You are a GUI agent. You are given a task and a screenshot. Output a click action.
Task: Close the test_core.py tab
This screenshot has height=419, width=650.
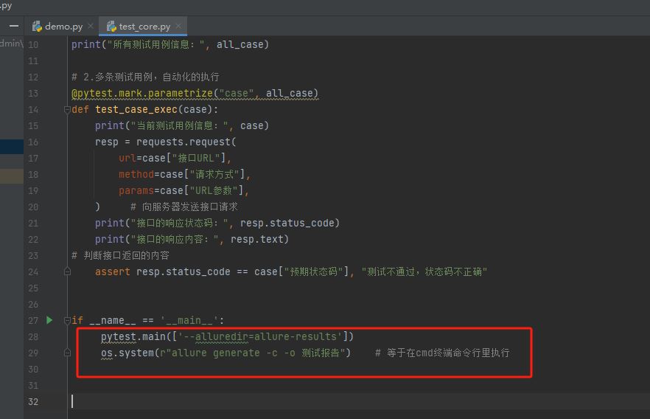pos(178,26)
